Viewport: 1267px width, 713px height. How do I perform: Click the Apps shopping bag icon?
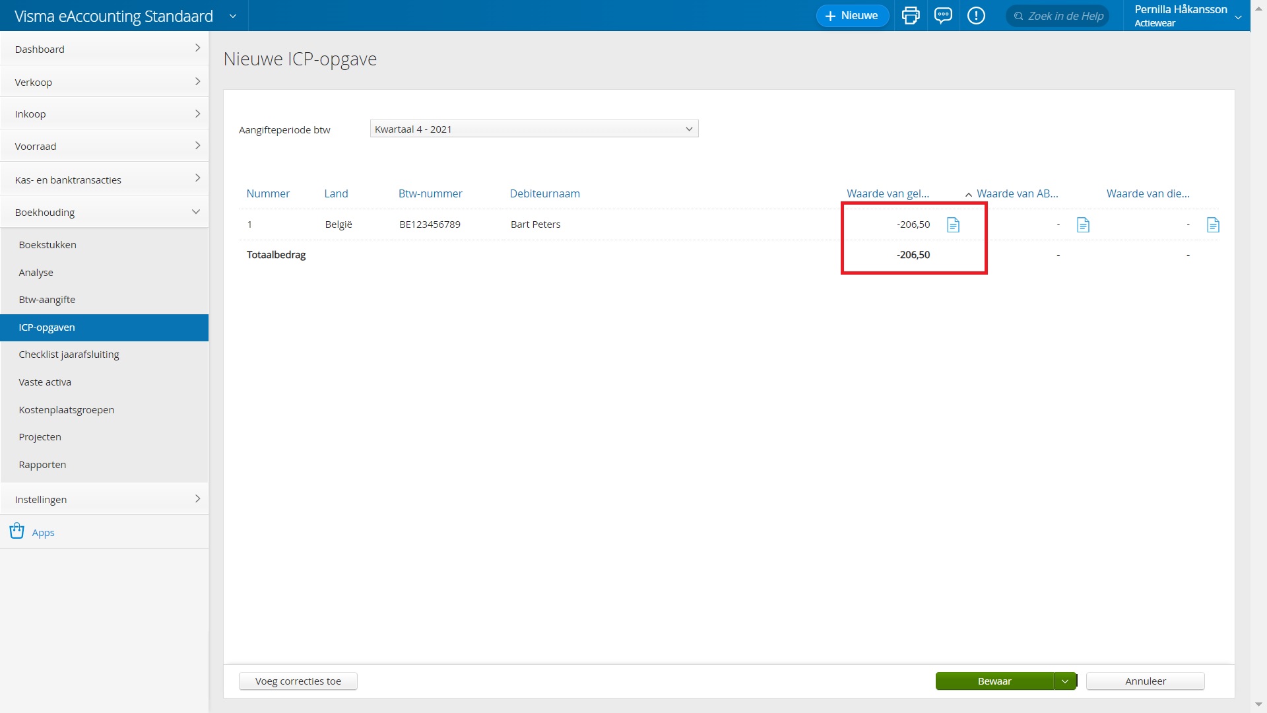pos(17,531)
